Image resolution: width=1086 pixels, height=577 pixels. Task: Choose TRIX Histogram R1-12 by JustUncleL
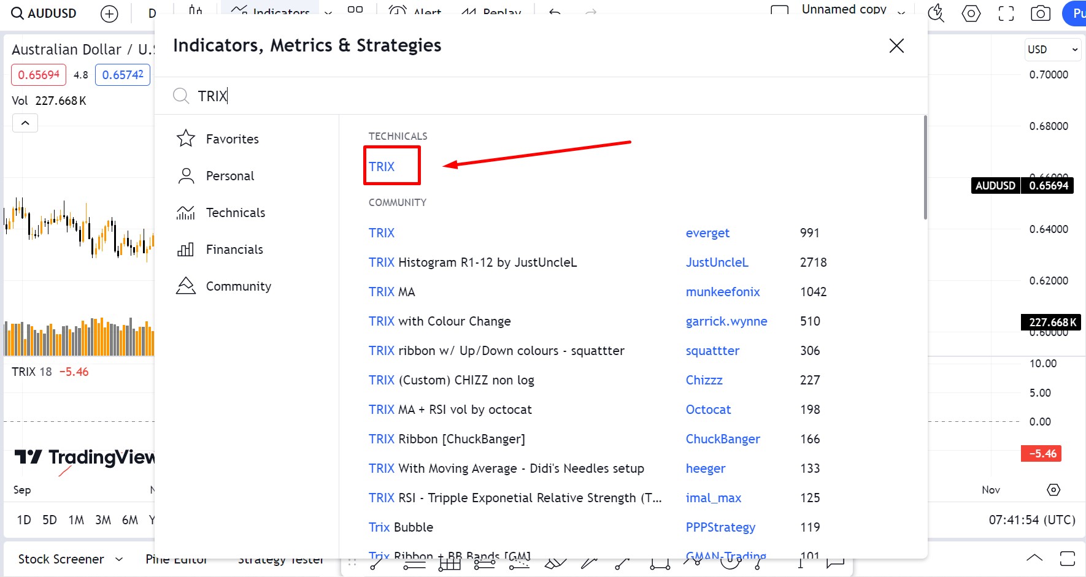pyautogui.click(x=472, y=262)
